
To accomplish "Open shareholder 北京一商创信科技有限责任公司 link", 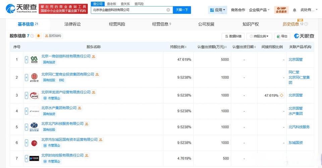I will [x=66, y=56].
